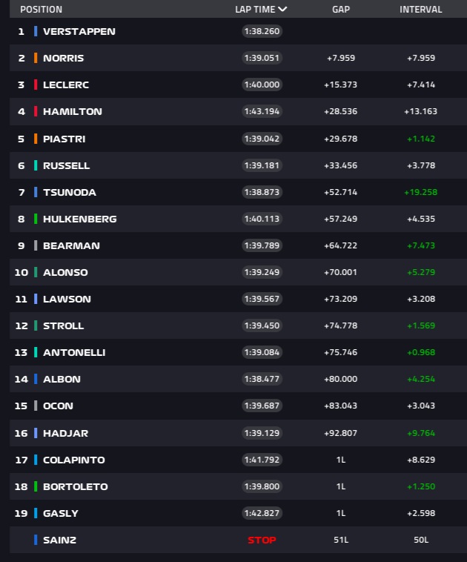Select driver HAMILTON in the standings

click(73, 111)
